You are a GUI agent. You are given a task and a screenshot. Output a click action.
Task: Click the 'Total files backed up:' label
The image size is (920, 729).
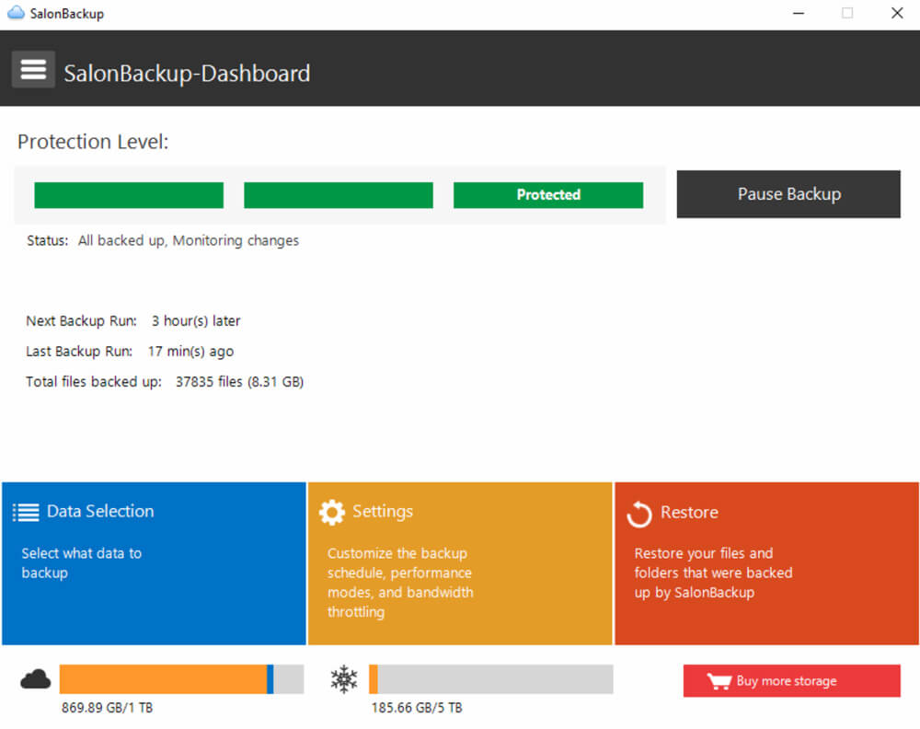94,382
